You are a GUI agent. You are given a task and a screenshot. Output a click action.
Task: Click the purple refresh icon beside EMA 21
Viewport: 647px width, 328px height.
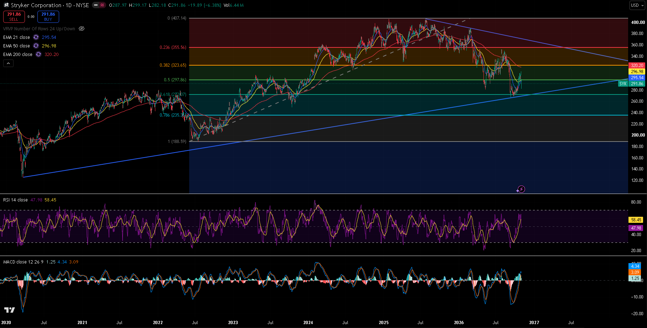tap(36, 37)
